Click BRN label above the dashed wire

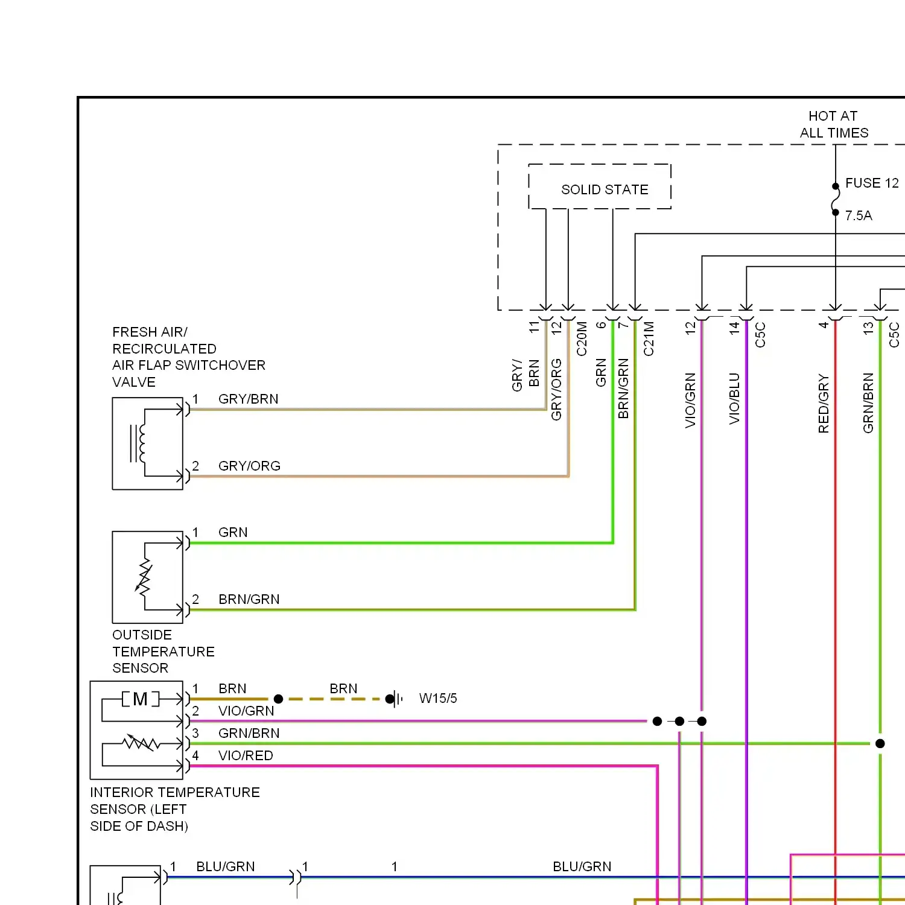(x=343, y=688)
